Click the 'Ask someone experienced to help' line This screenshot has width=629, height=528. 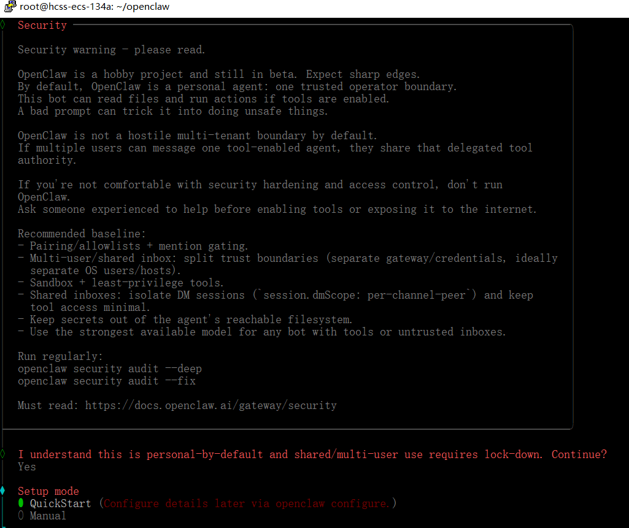(277, 209)
